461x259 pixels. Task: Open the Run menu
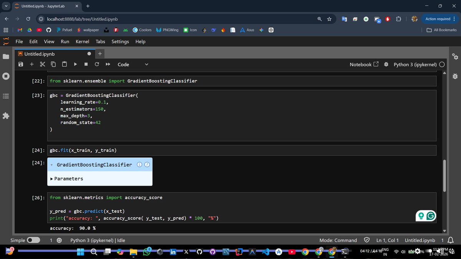point(65,41)
